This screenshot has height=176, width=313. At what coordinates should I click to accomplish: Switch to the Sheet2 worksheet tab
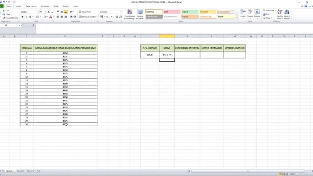[20, 171]
